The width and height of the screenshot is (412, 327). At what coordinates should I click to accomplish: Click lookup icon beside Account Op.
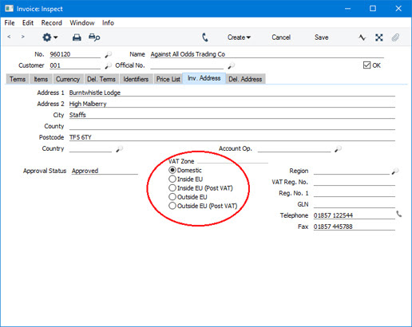coord(338,149)
